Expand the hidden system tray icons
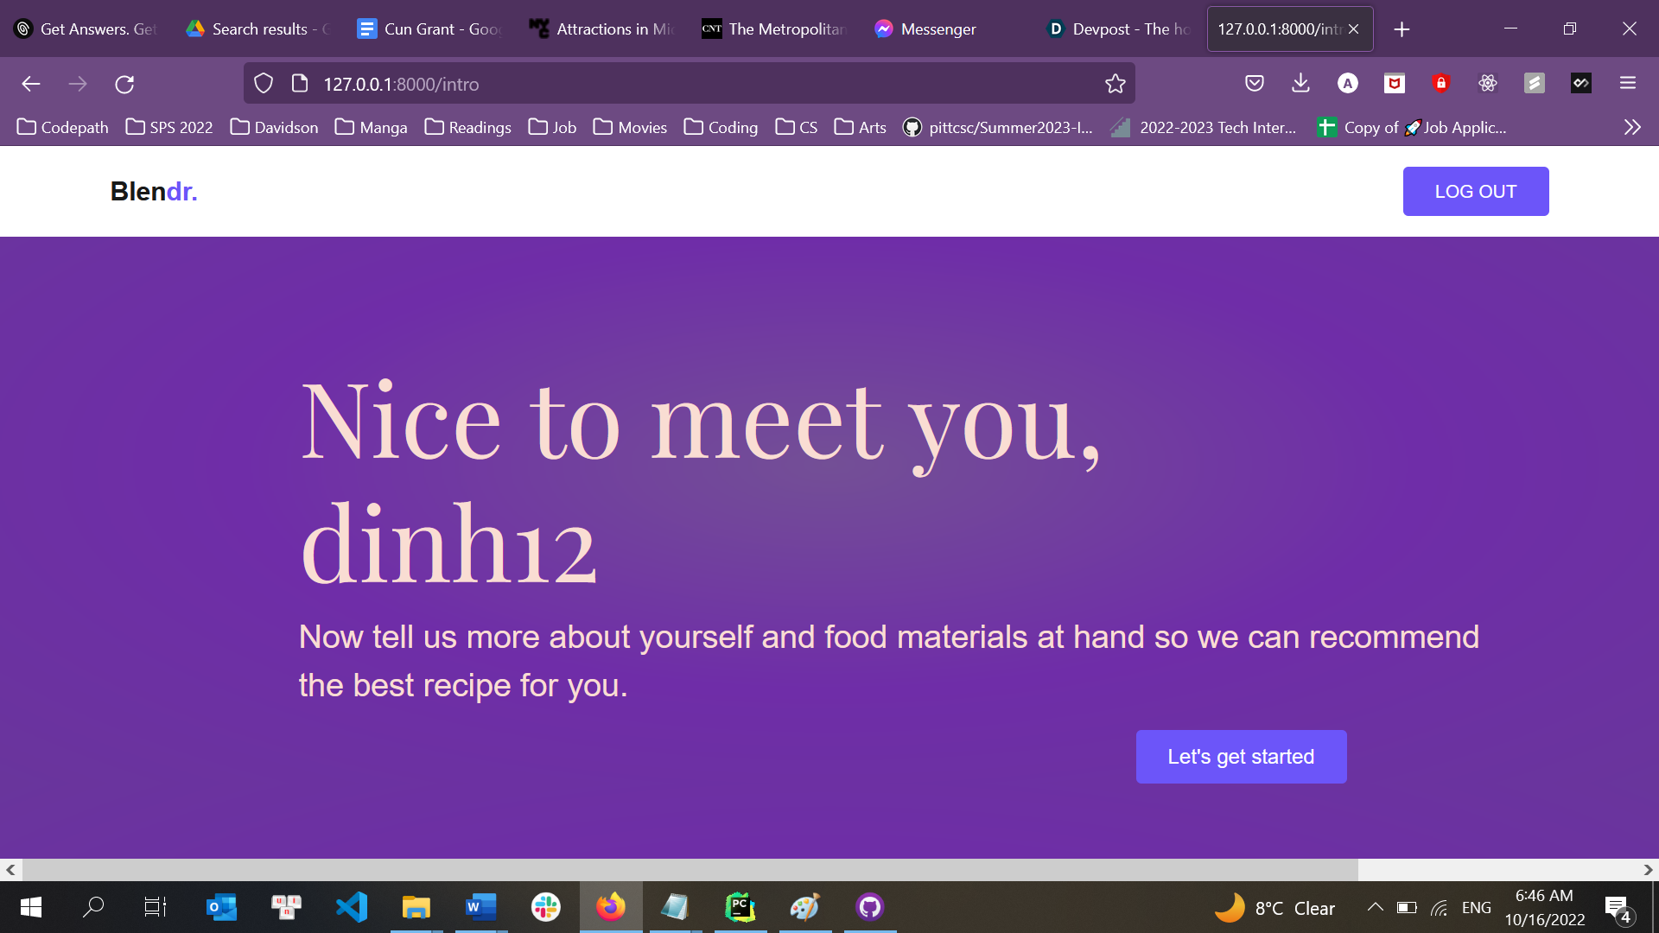 pyautogui.click(x=1375, y=907)
